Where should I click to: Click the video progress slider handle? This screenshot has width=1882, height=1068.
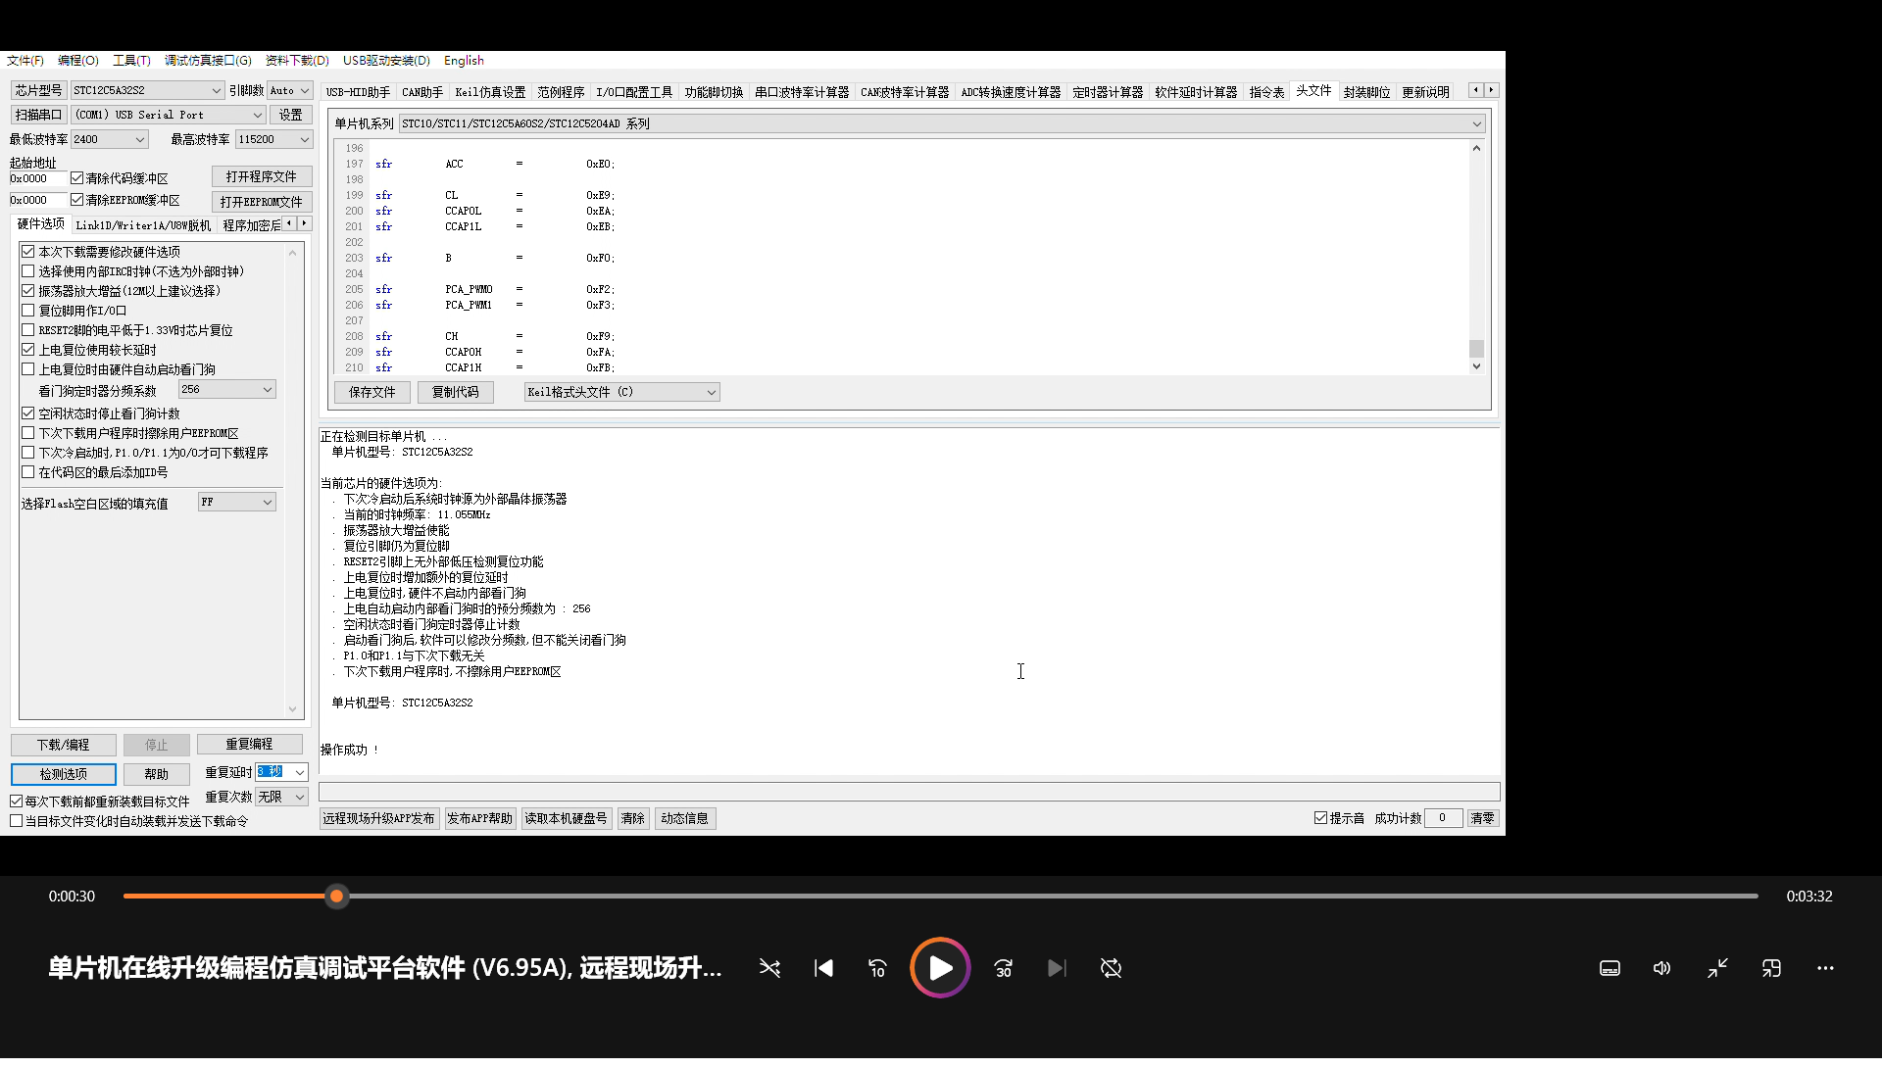click(336, 896)
